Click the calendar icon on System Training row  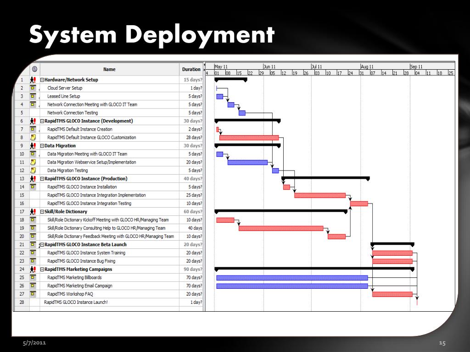coord(33,253)
